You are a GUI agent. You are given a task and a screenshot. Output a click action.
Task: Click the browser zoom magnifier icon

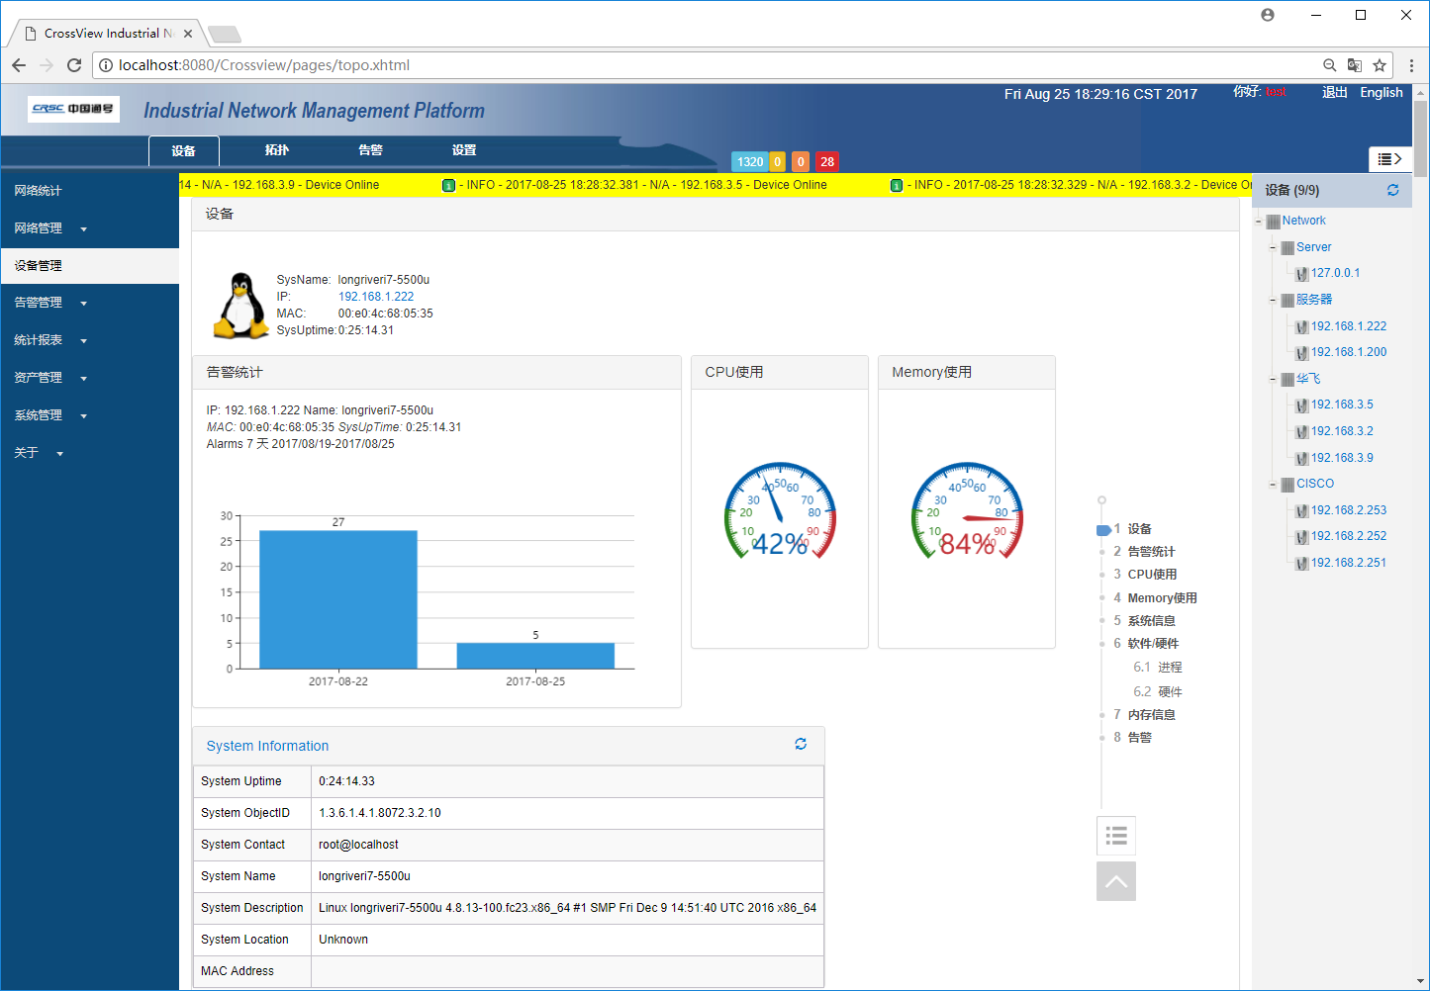coord(1329,65)
